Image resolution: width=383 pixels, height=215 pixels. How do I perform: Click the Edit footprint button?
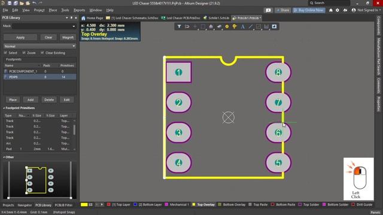click(x=66, y=100)
